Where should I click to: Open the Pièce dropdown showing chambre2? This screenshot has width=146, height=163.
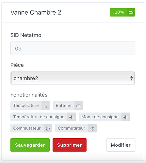coord(73,78)
